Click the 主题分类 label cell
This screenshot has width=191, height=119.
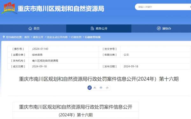pos(18,55)
